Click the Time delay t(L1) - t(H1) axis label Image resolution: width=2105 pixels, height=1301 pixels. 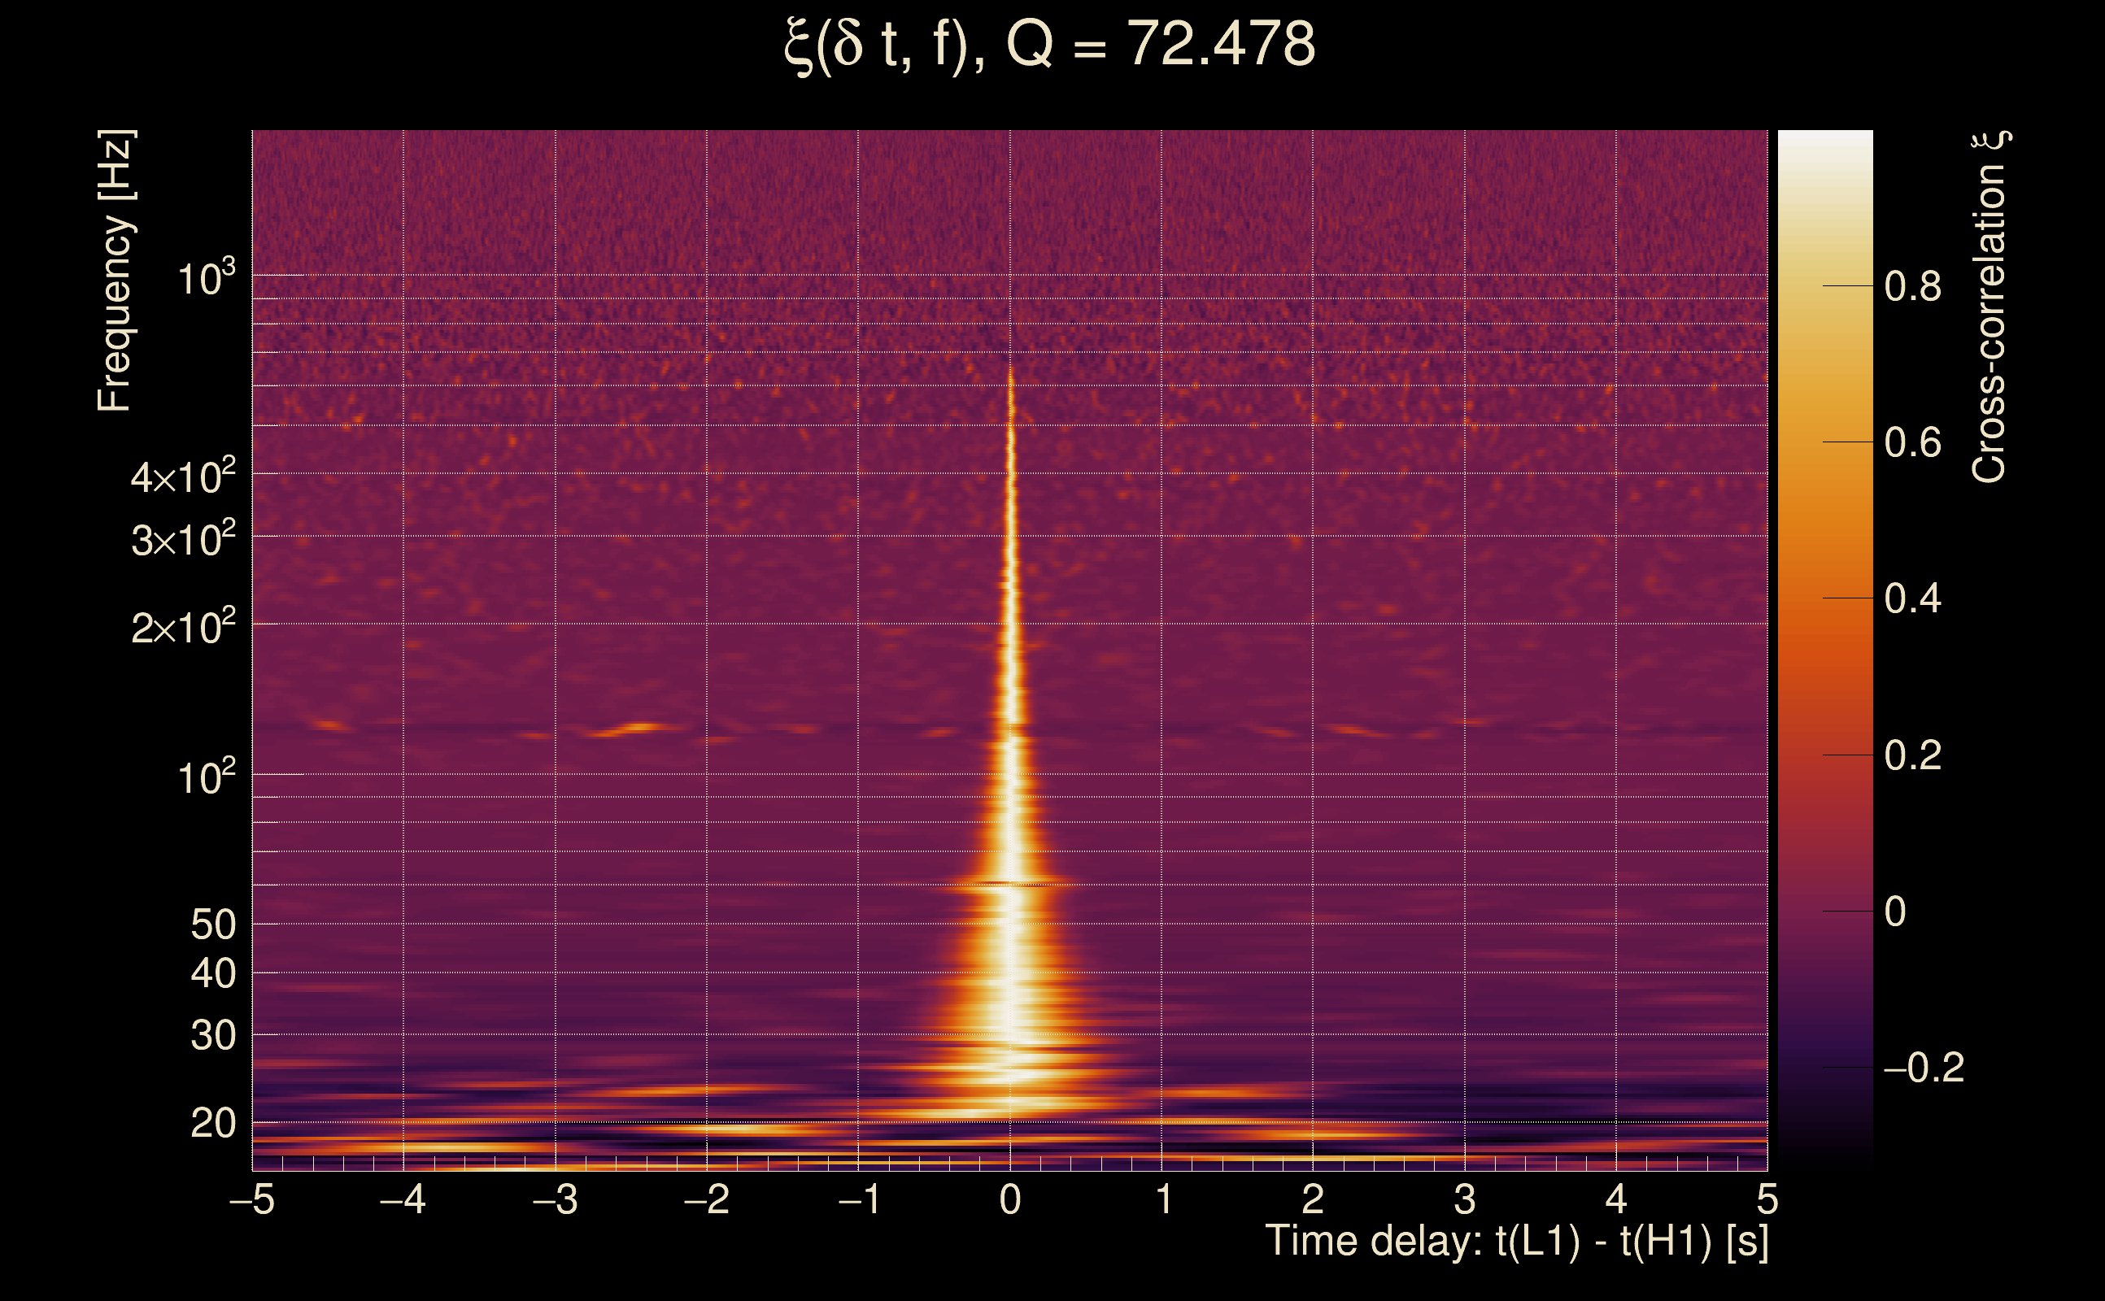[1516, 1242]
